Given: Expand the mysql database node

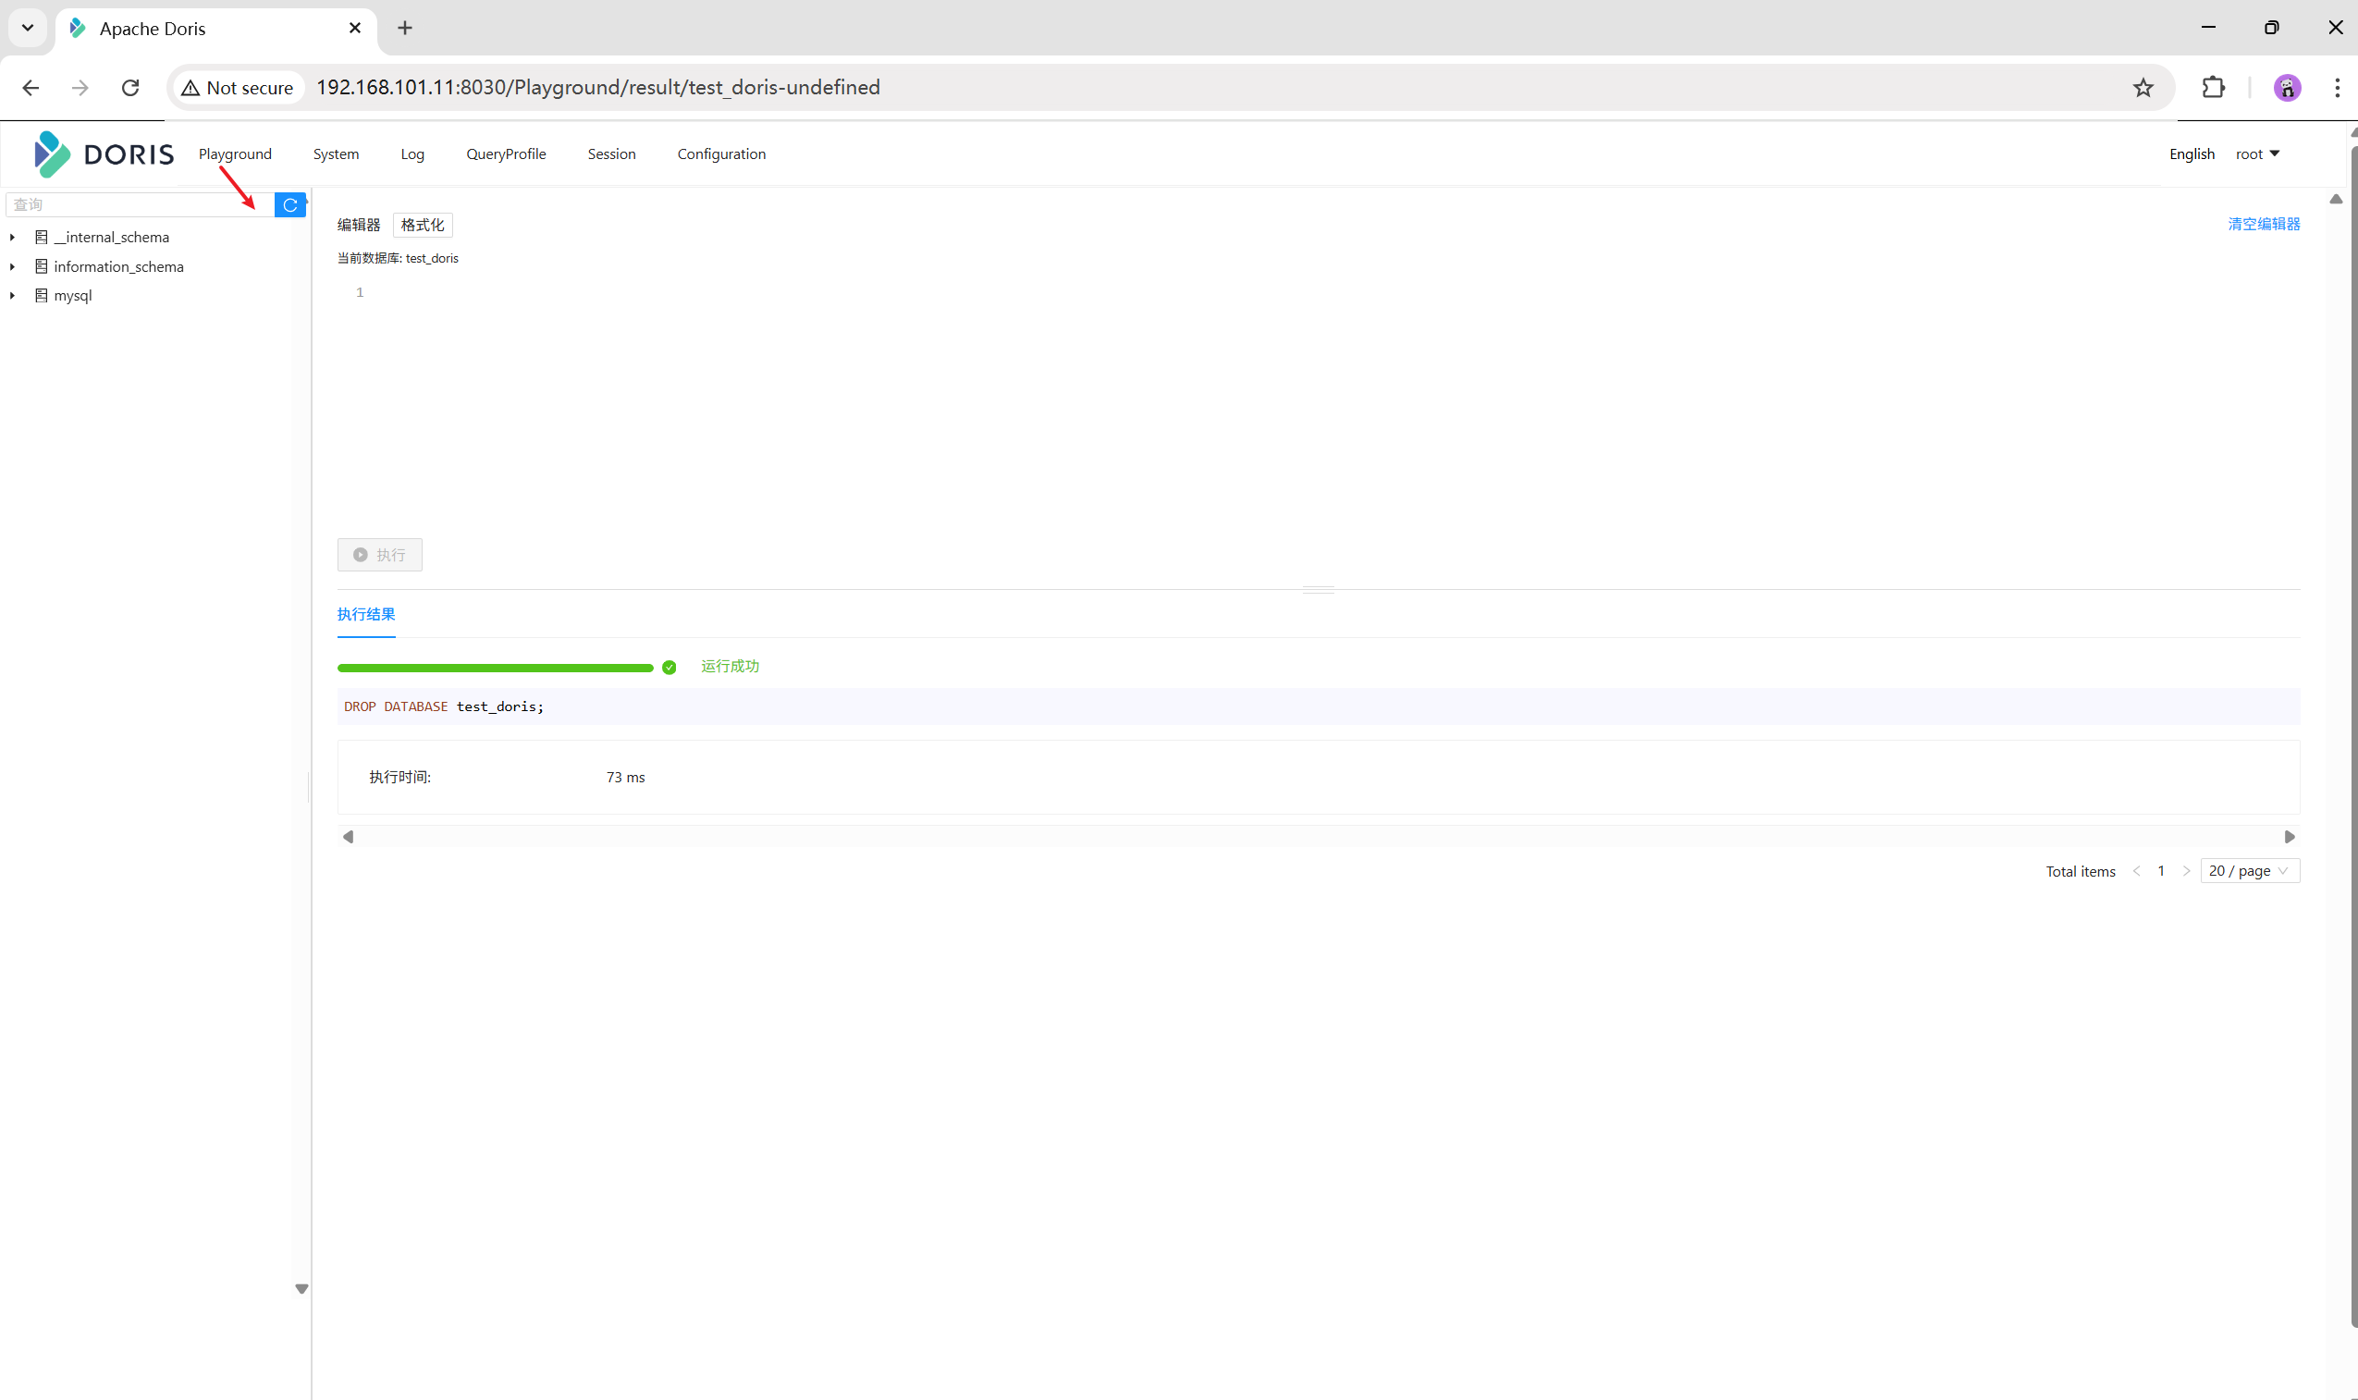Looking at the screenshot, I should pyautogui.click(x=12, y=295).
